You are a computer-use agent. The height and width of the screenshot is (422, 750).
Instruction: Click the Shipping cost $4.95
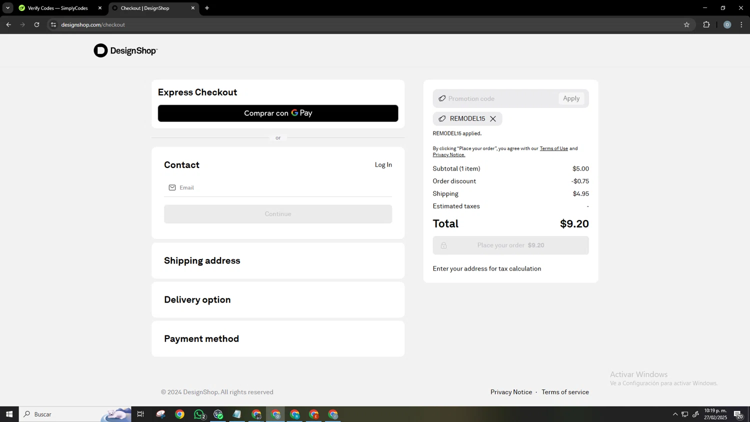580,194
